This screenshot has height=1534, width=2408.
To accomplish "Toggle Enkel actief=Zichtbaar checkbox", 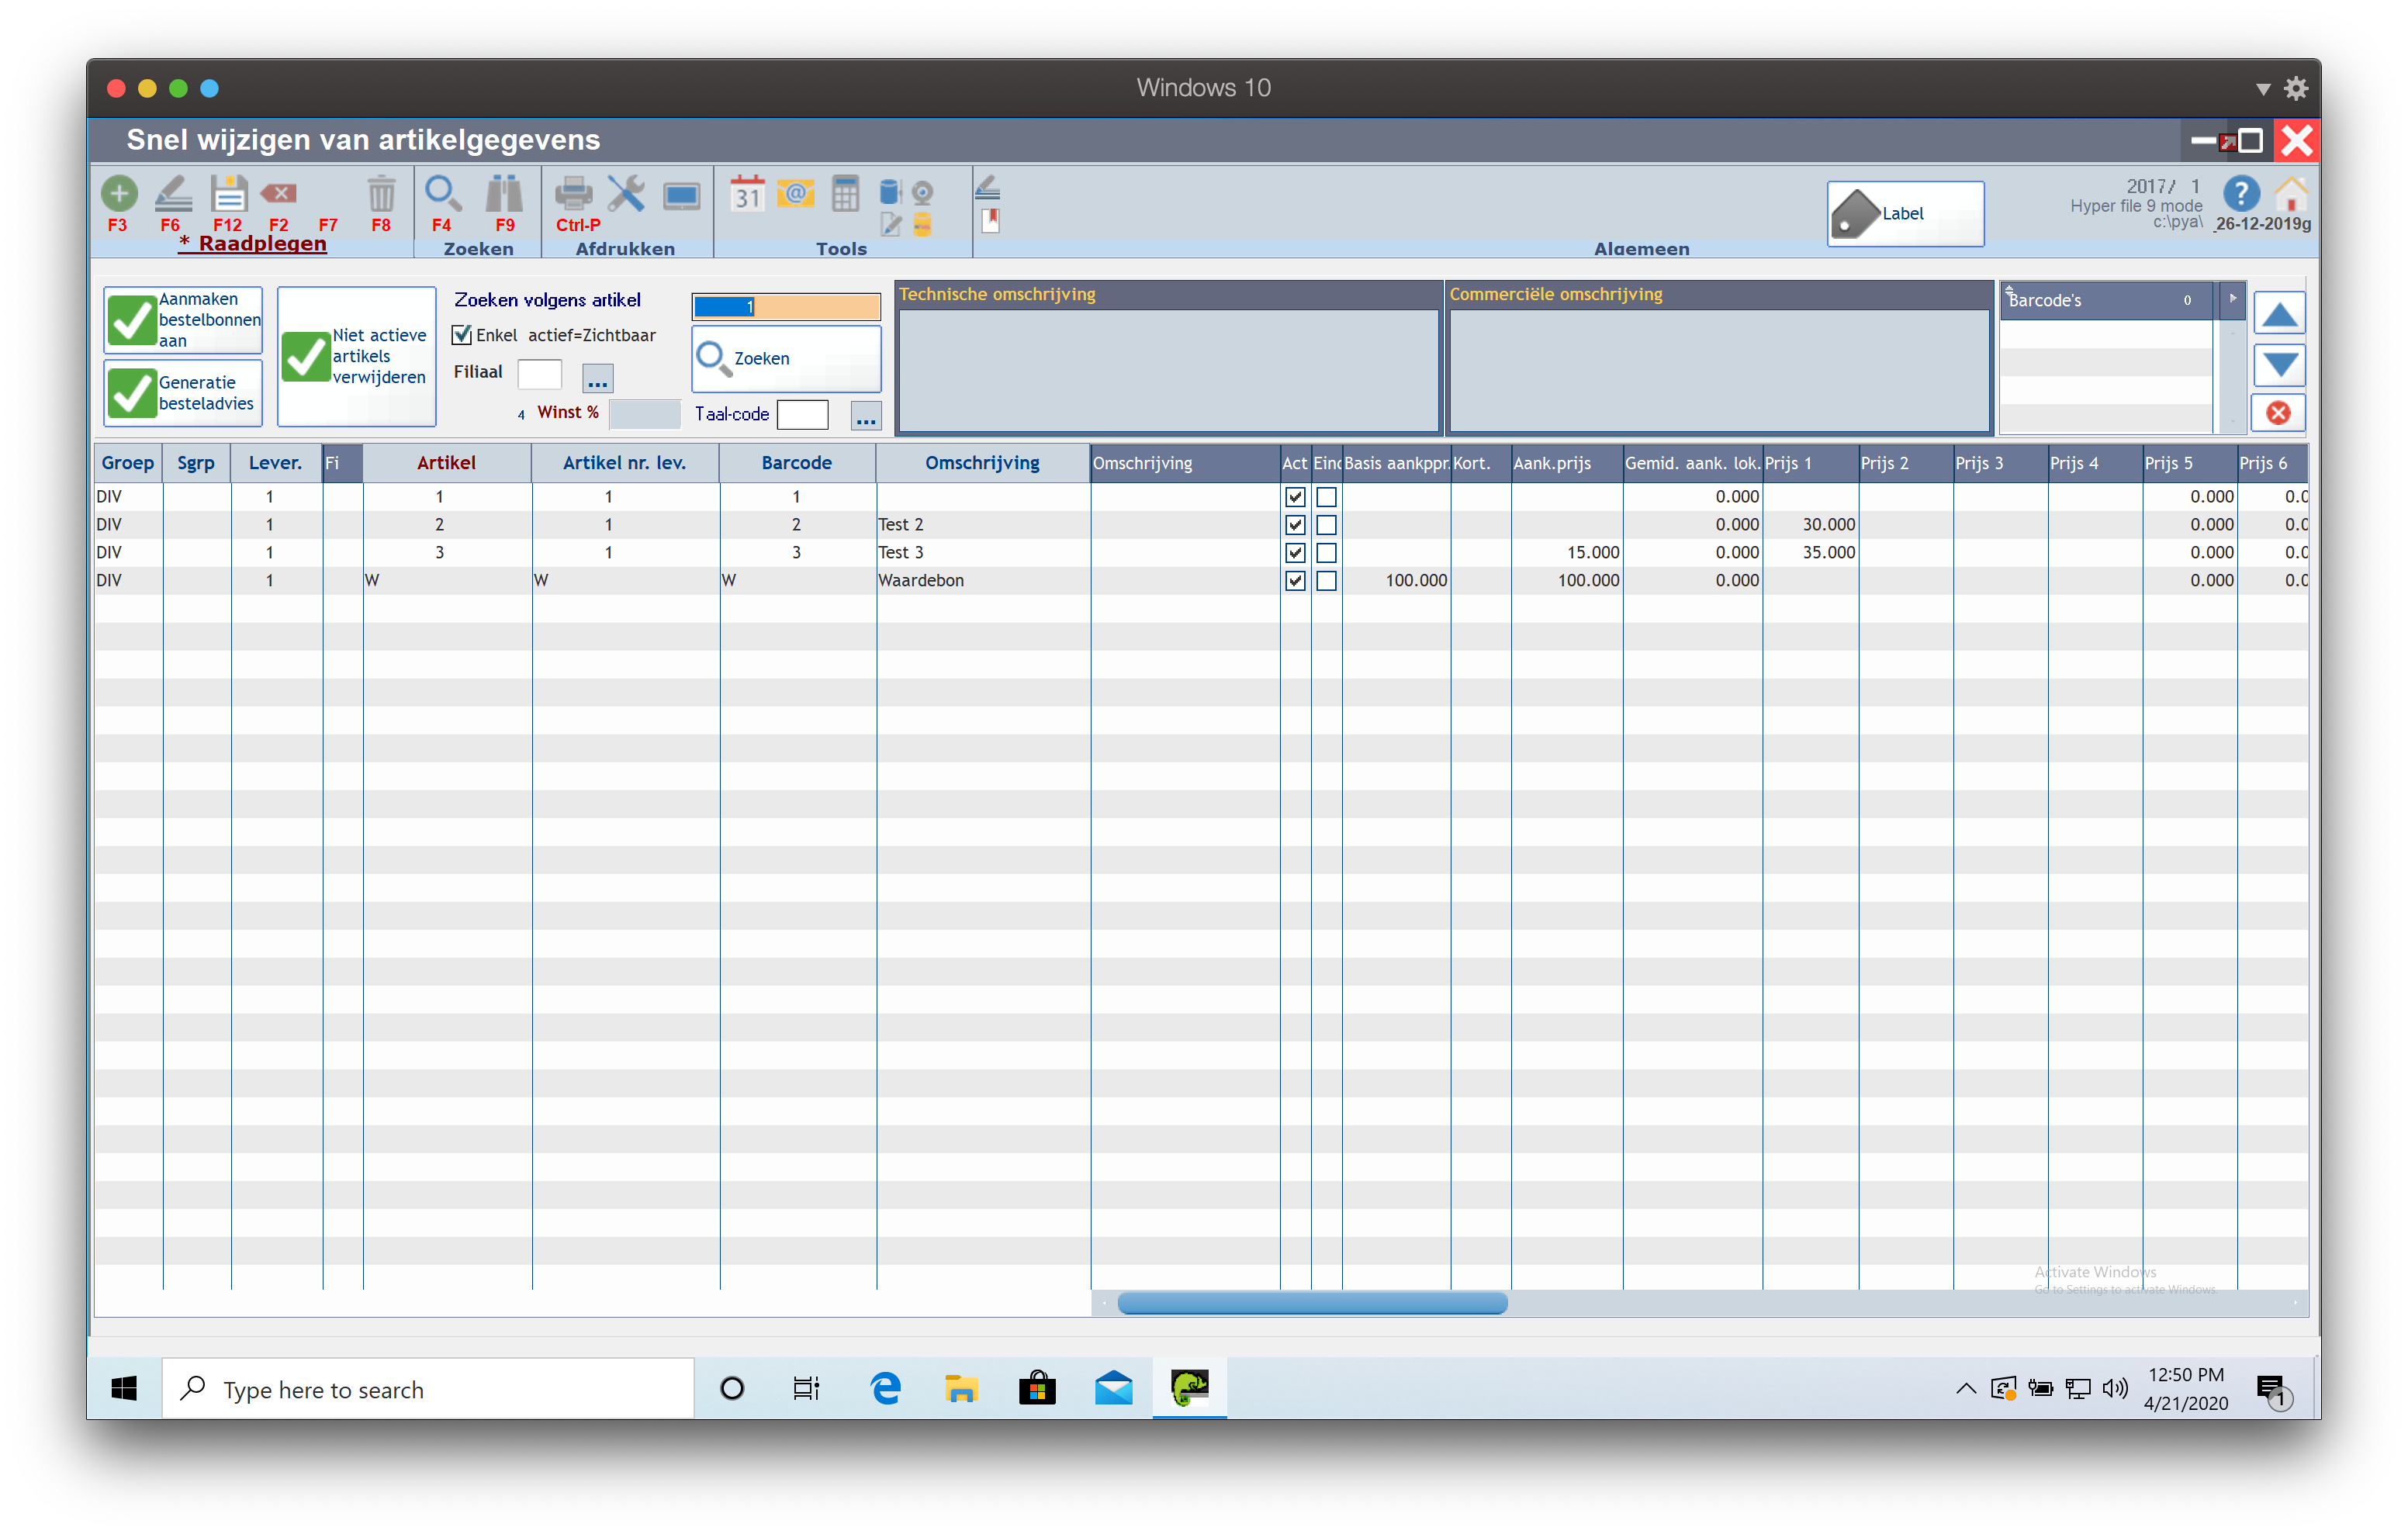I will point(462,336).
